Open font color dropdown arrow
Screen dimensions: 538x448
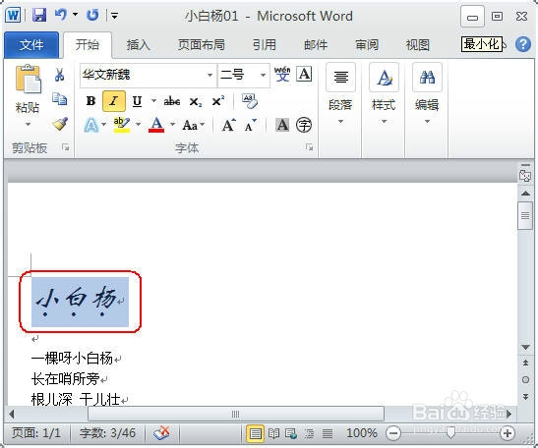click(172, 125)
